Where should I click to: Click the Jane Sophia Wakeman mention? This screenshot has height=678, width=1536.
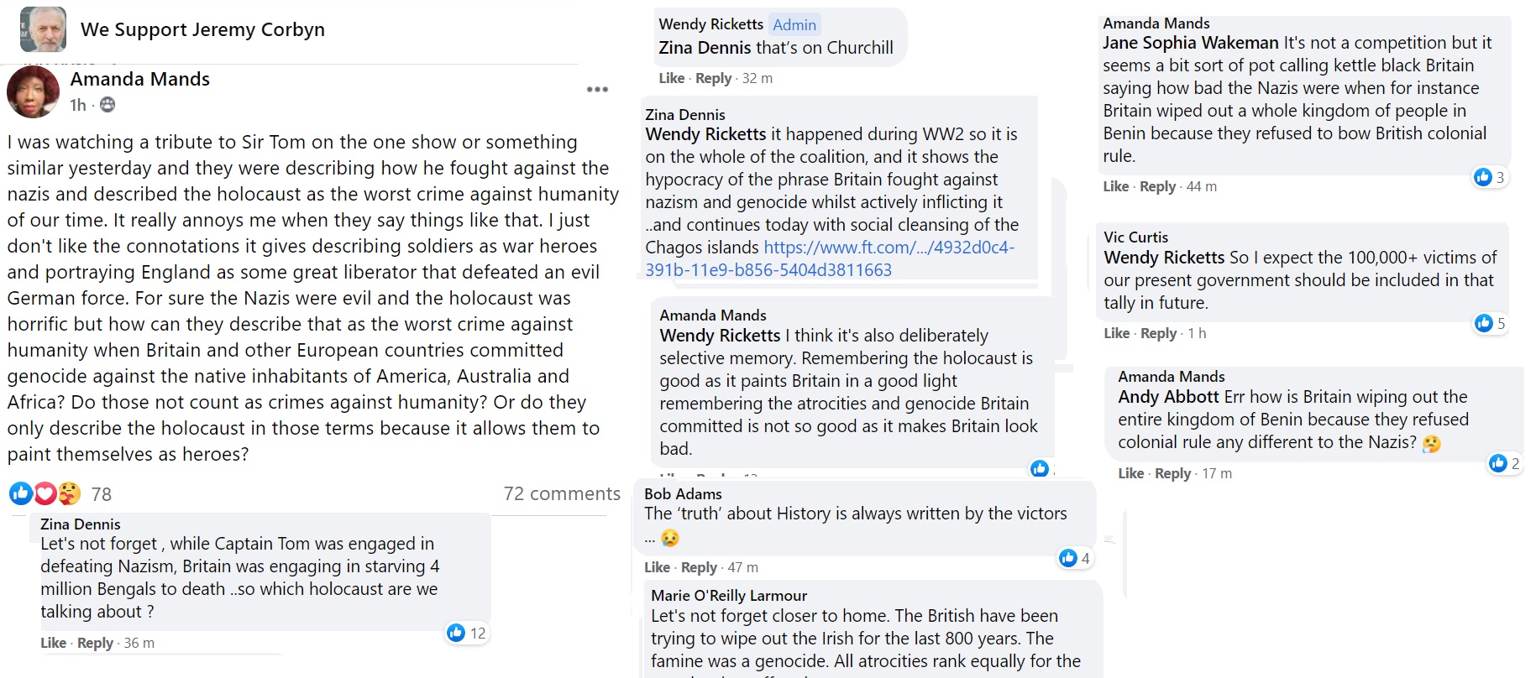1190,43
